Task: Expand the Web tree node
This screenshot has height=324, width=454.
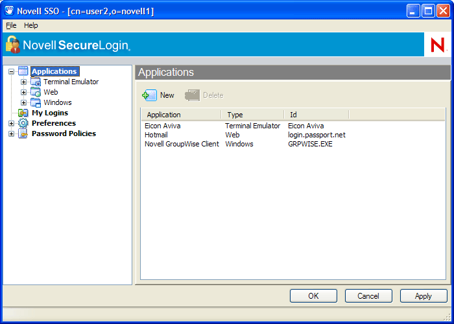Action: (x=24, y=92)
